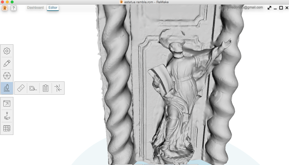Screen dimensions: 289x165
Task: Select the Editor tab
Action: [x=53, y=8]
